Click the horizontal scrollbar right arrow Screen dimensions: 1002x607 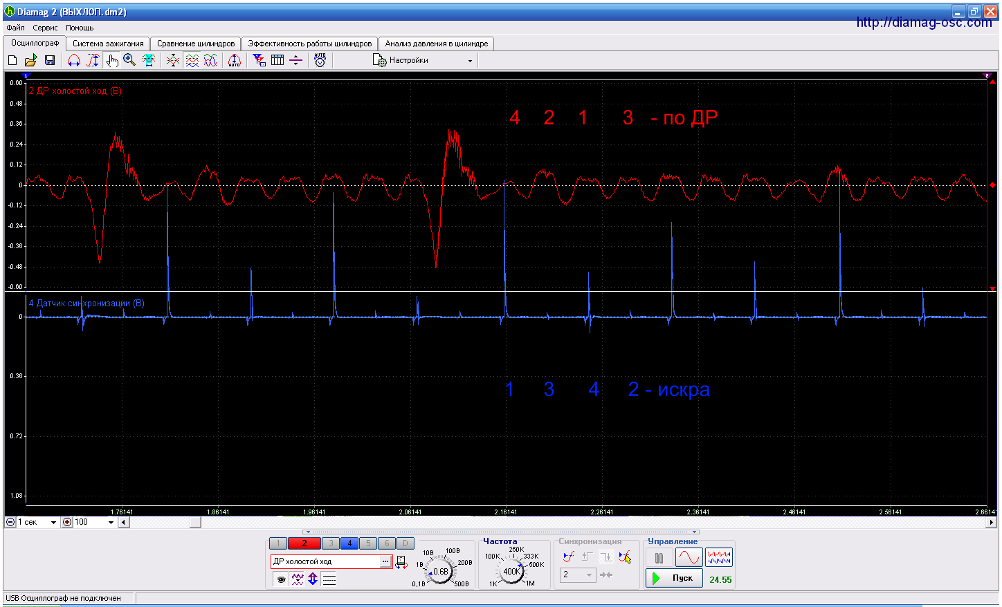click(992, 523)
